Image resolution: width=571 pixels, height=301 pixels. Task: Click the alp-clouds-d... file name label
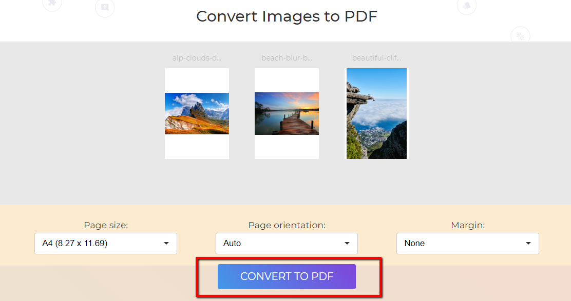point(197,58)
